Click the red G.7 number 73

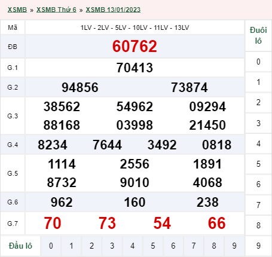click(108, 223)
